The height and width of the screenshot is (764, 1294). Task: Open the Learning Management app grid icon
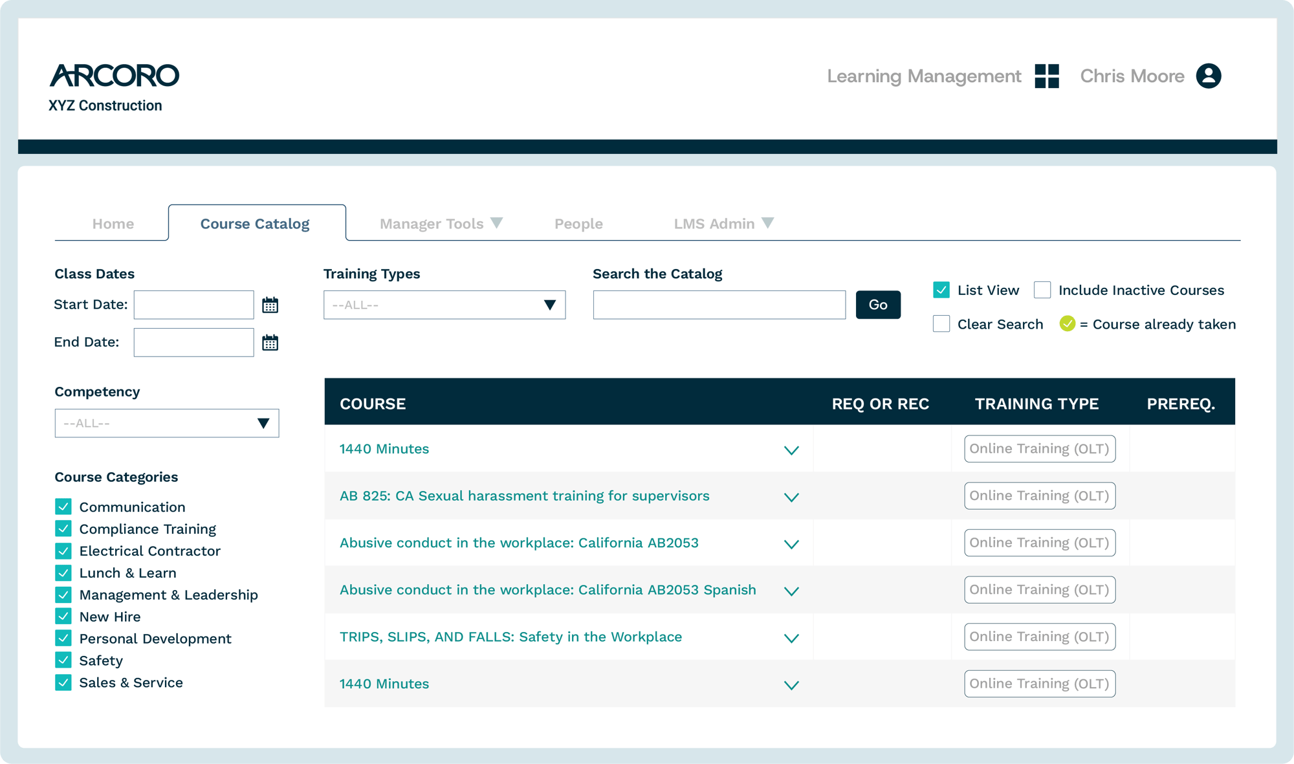click(x=1047, y=76)
